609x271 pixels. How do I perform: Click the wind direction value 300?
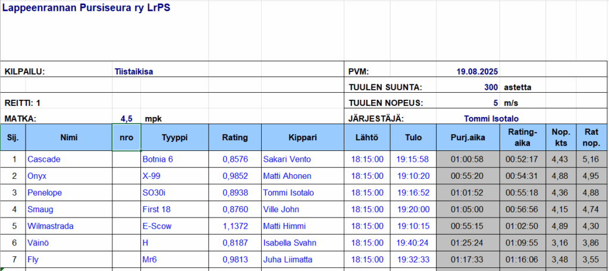(491, 87)
